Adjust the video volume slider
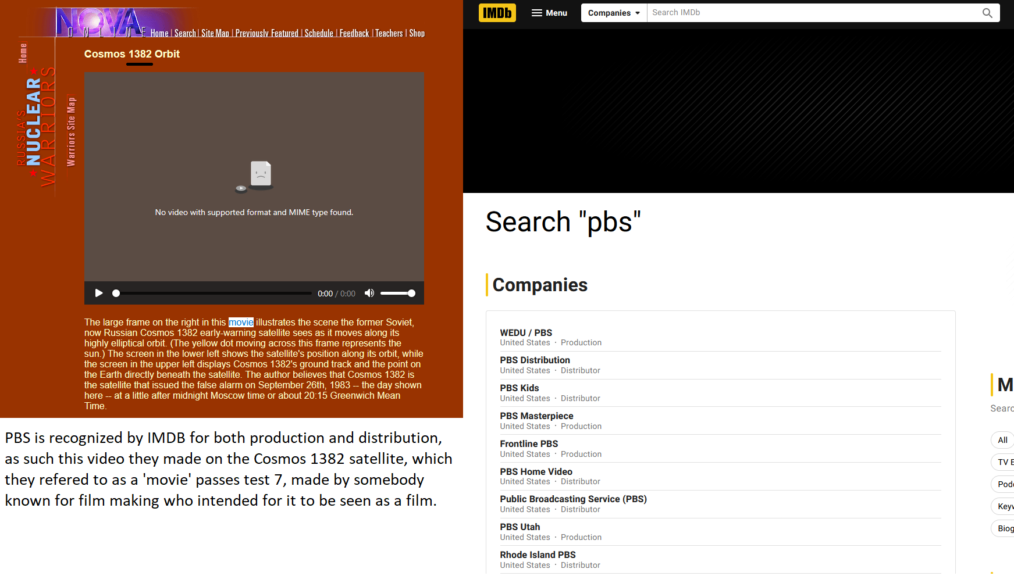This screenshot has height=576, width=1014. pyautogui.click(x=397, y=293)
